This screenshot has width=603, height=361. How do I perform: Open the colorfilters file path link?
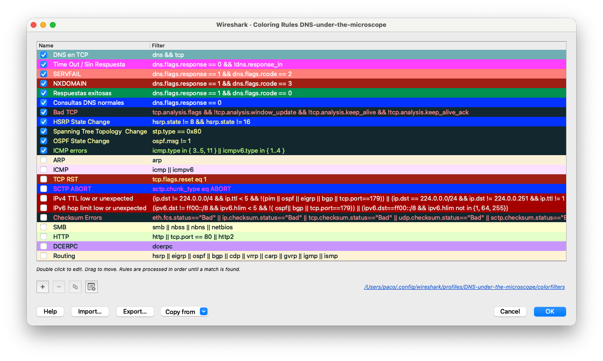pyautogui.click(x=464, y=287)
